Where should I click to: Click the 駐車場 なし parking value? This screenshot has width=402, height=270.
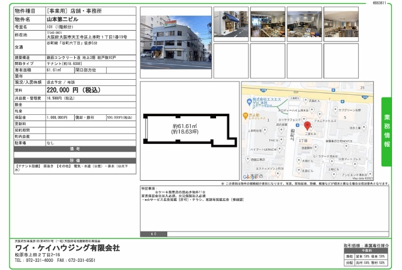point(50,143)
